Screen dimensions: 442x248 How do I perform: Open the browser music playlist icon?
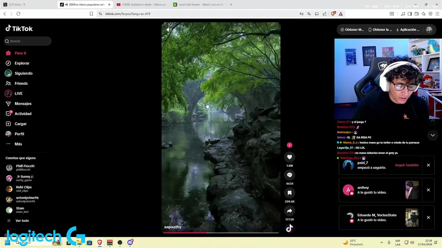(403, 14)
